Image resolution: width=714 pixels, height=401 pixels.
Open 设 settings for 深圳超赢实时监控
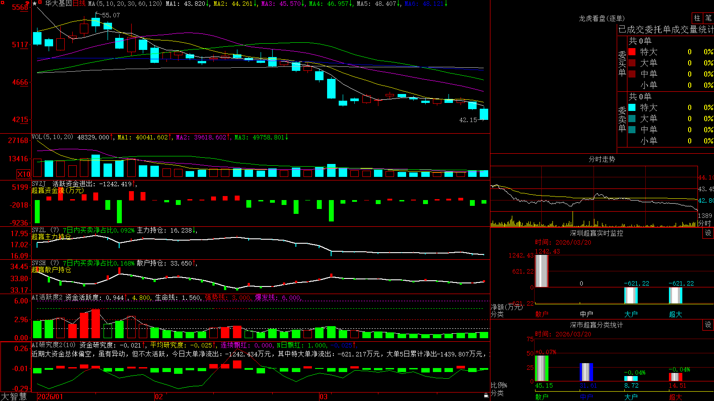(x=708, y=233)
